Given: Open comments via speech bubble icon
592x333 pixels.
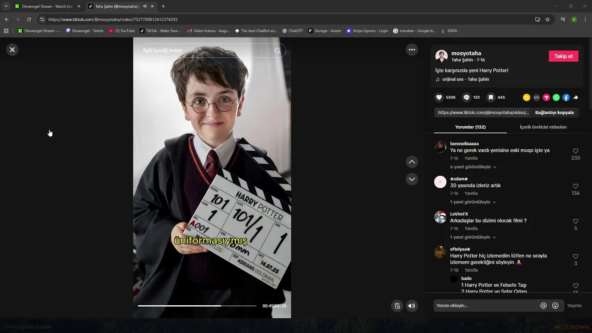Looking at the screenshot, I should (466, 97).
